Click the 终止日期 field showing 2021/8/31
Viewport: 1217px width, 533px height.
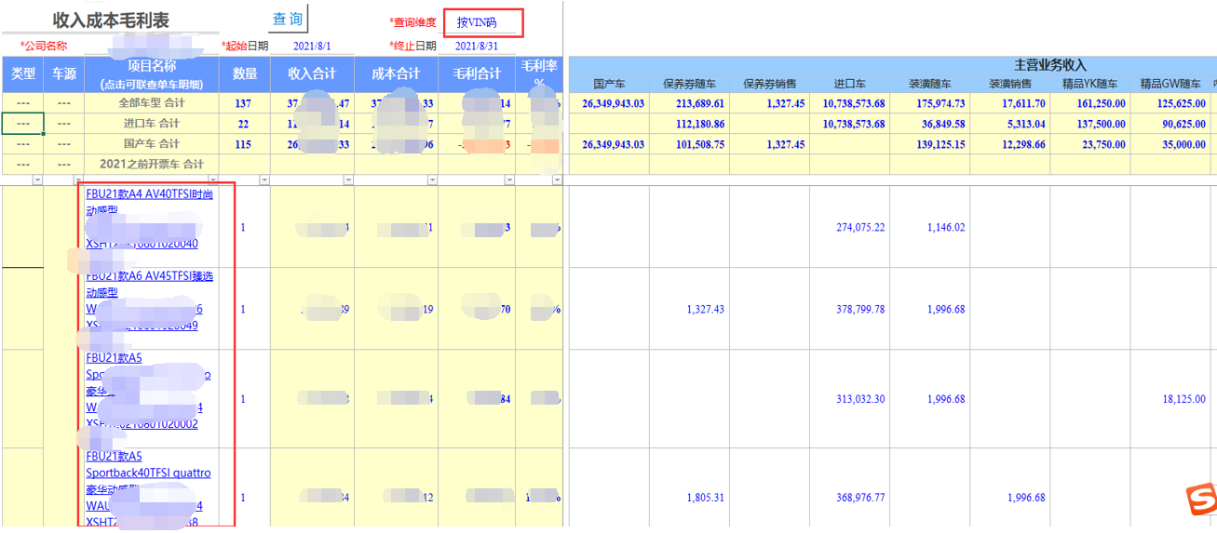(x=476, y=46)
